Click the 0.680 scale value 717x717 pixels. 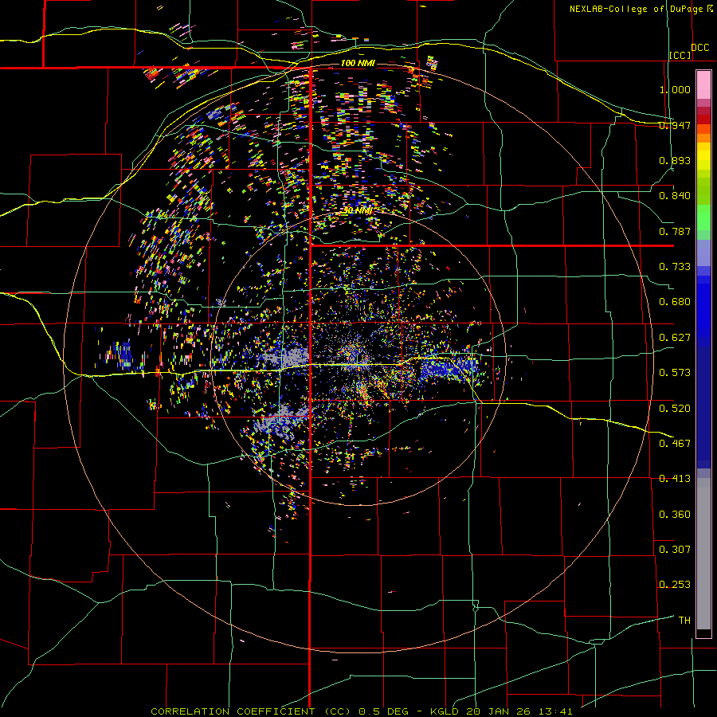coord(675,302)
